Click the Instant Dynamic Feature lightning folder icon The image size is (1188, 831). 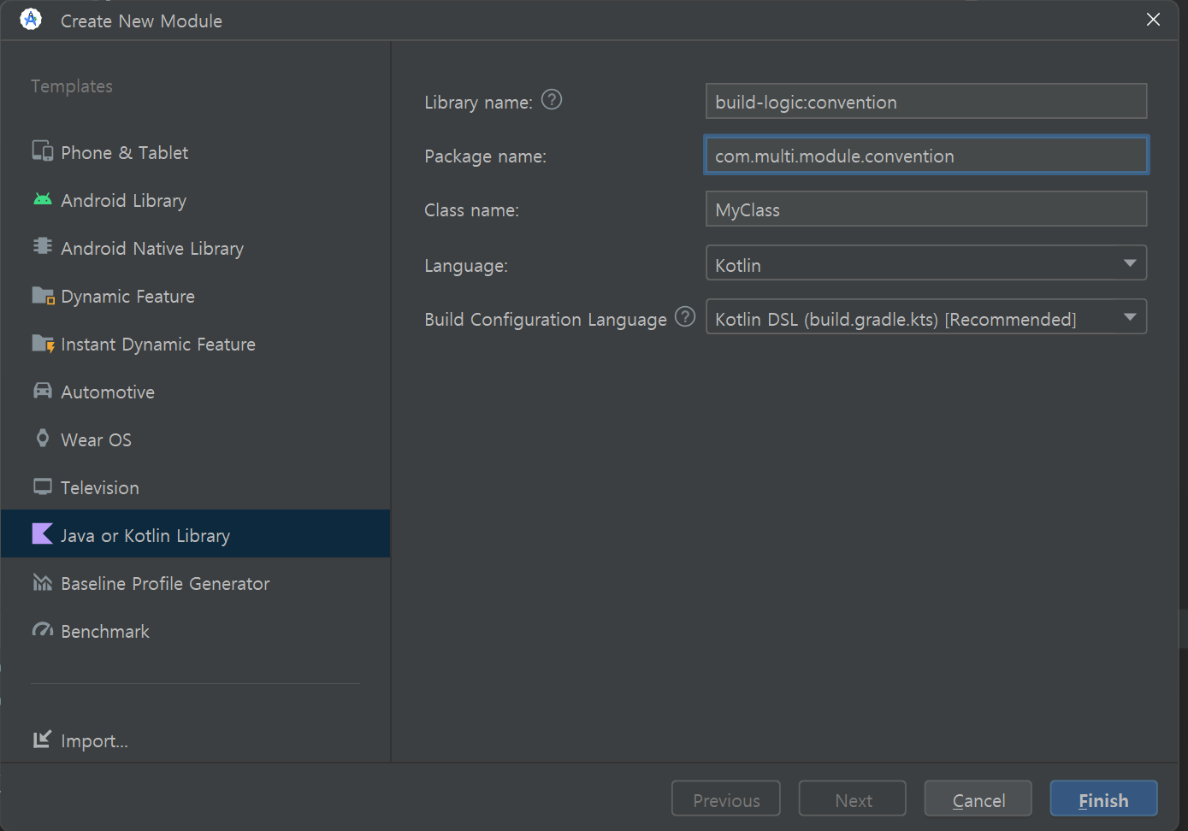point(43,343)
